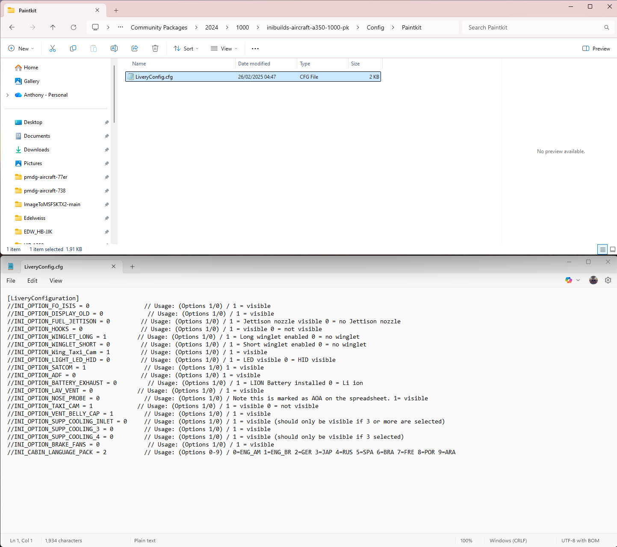Screen dimensions: 617x547
Task: Switch to details view layout icon
Action: [x=602, y=249]
